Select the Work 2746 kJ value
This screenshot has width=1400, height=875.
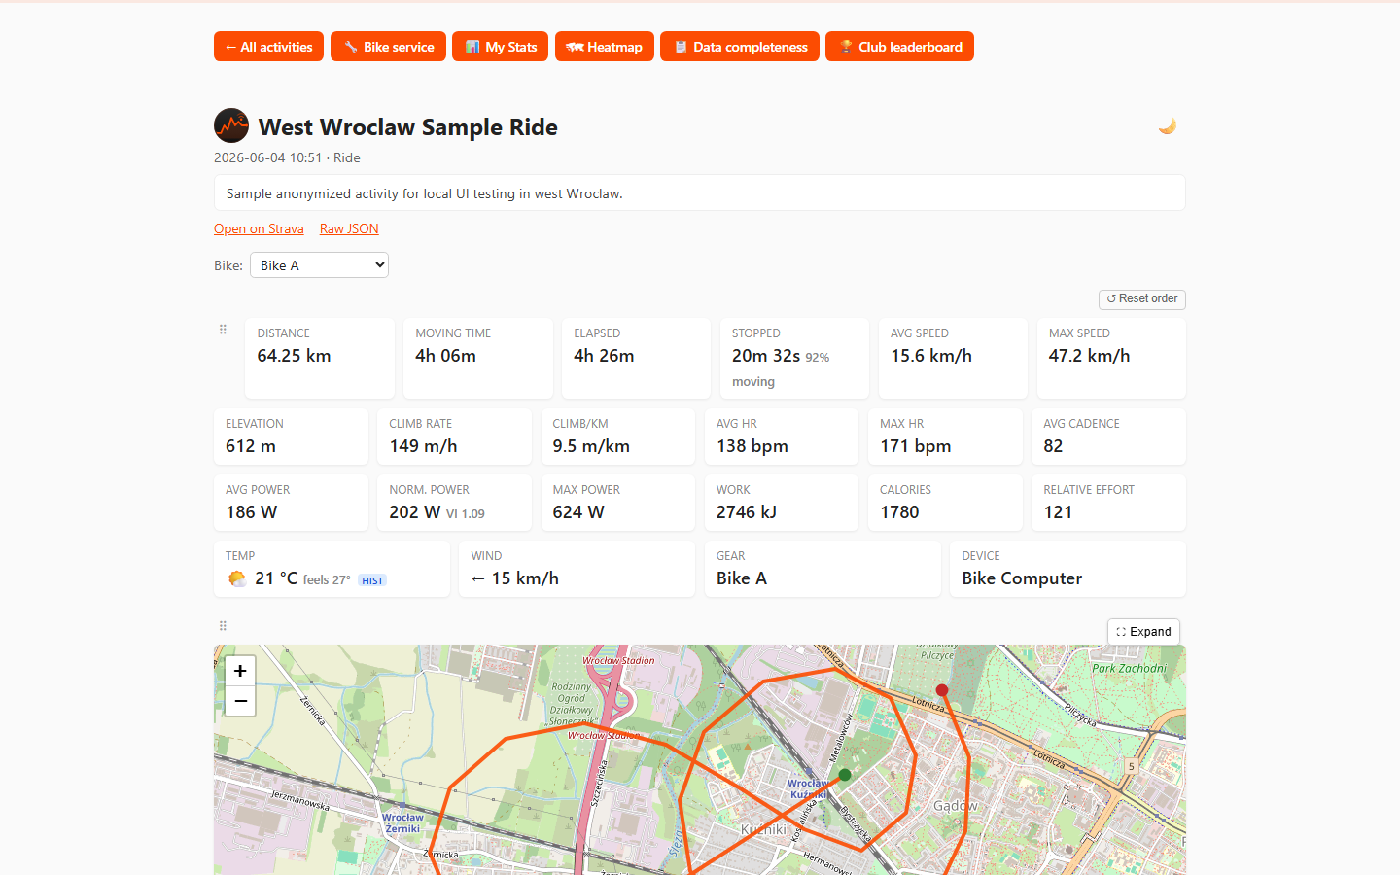point(747,512)
